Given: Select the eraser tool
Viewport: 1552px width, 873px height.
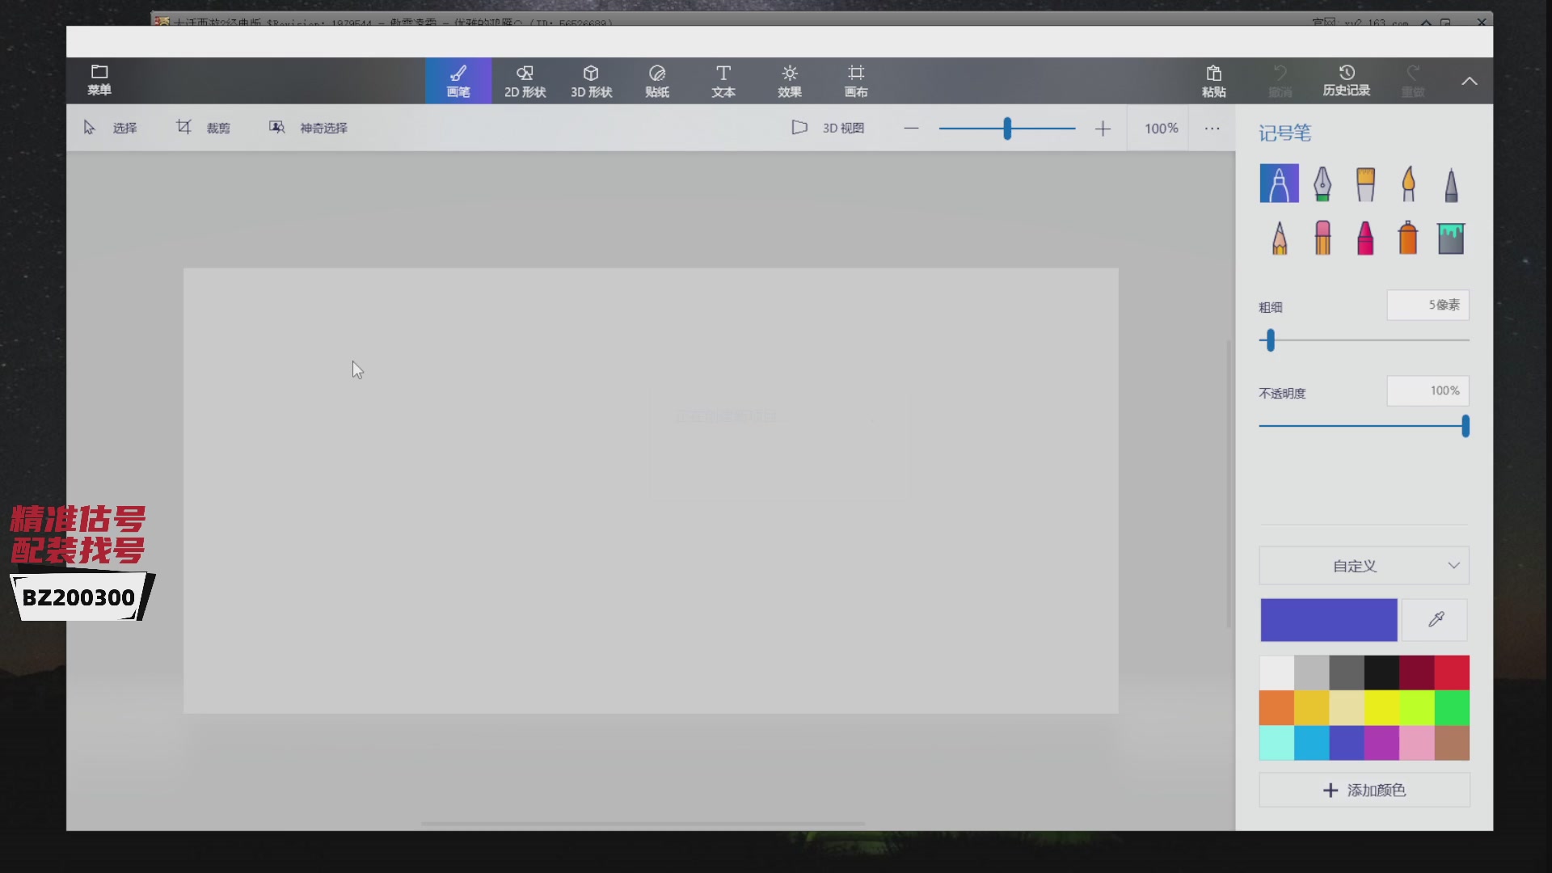Looking at the screenshot, I should tap(1322, 238).
